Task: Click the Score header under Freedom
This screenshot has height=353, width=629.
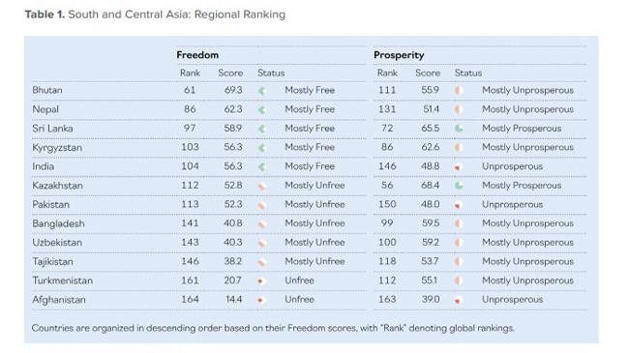Action: pyautogui.click(x=230, y=73)
